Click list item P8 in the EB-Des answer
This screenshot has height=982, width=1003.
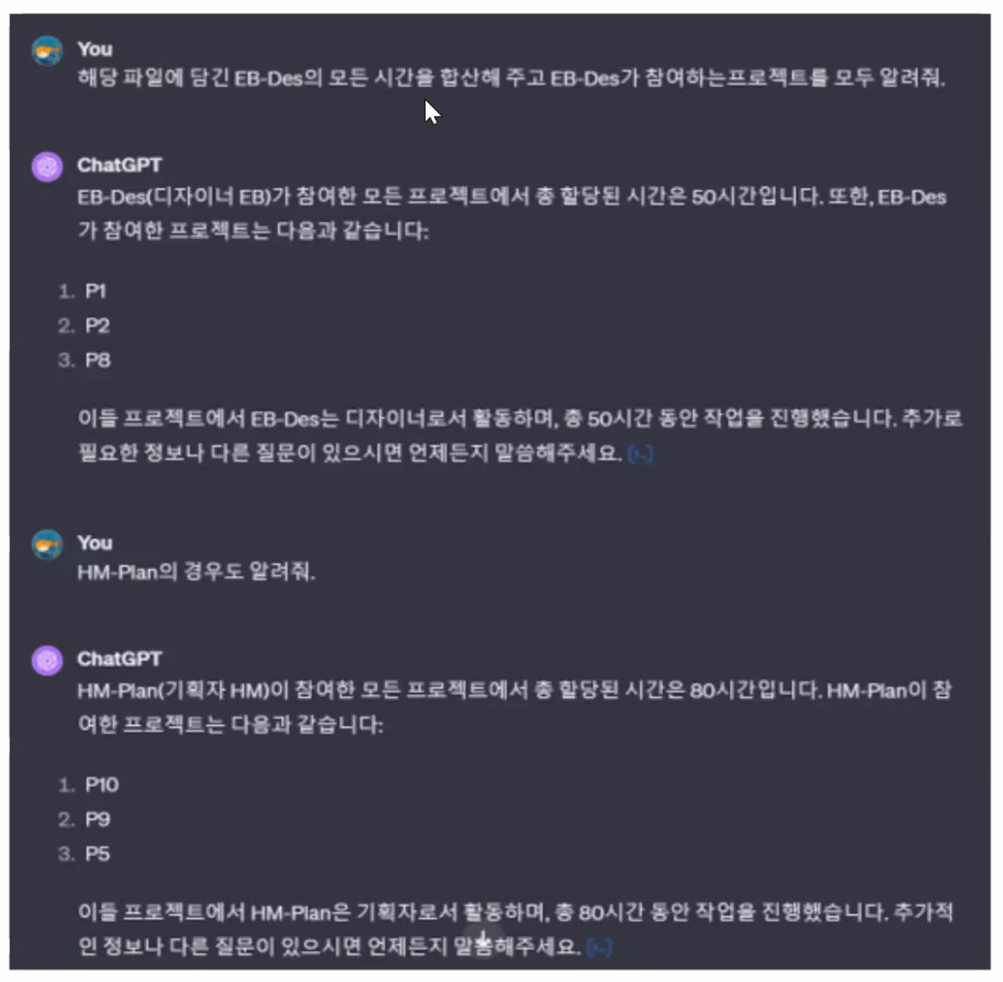coord(97,360)
